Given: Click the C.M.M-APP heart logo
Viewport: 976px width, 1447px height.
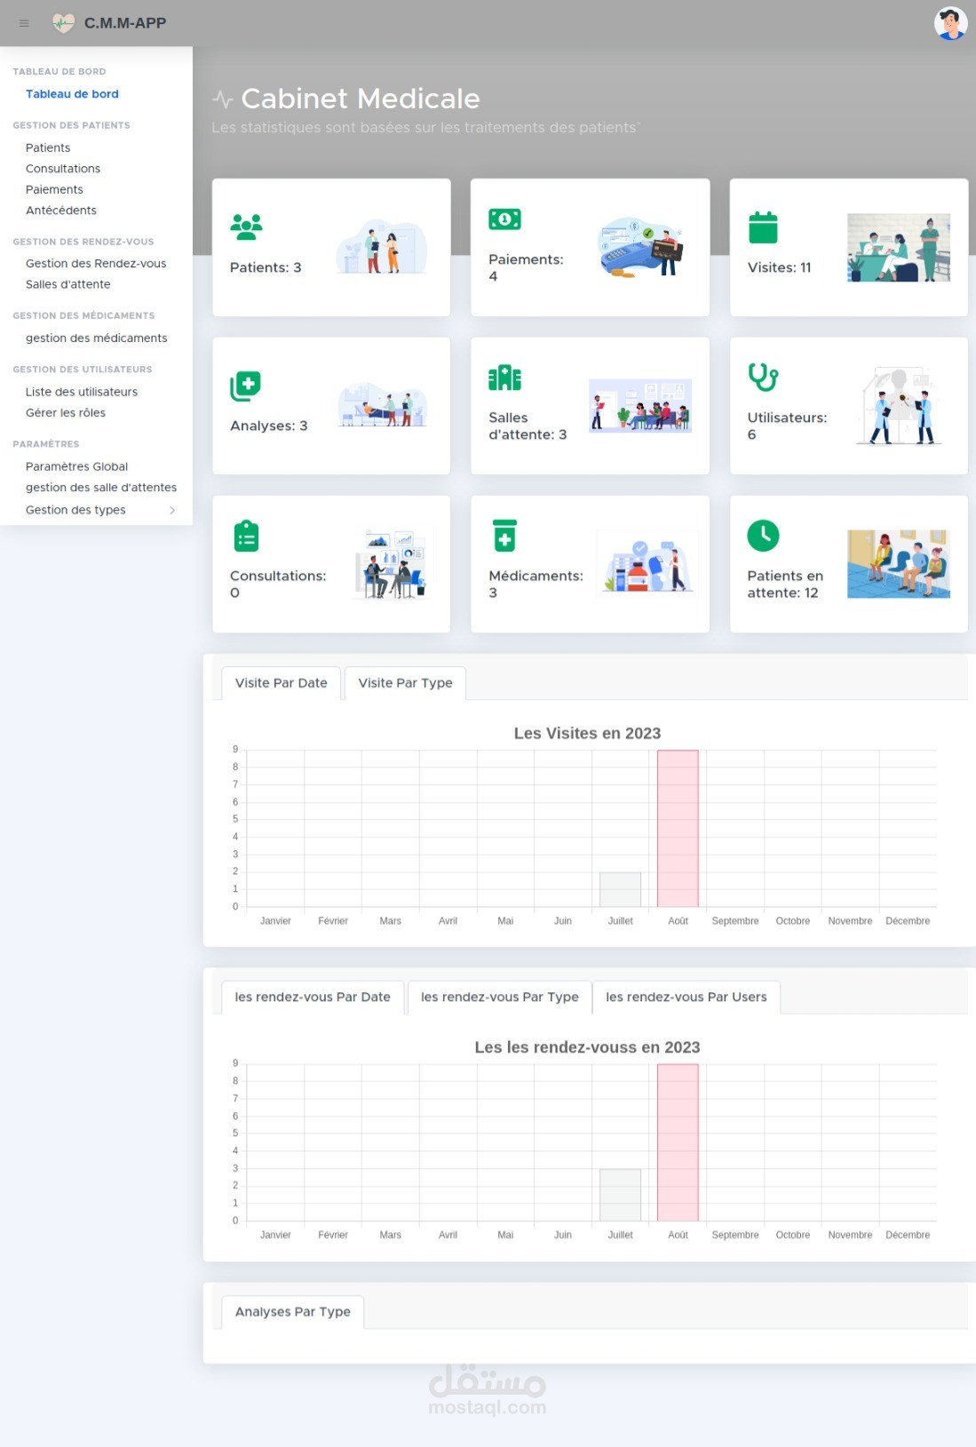Looking at the screenshot, I should (x=63, y=23).
